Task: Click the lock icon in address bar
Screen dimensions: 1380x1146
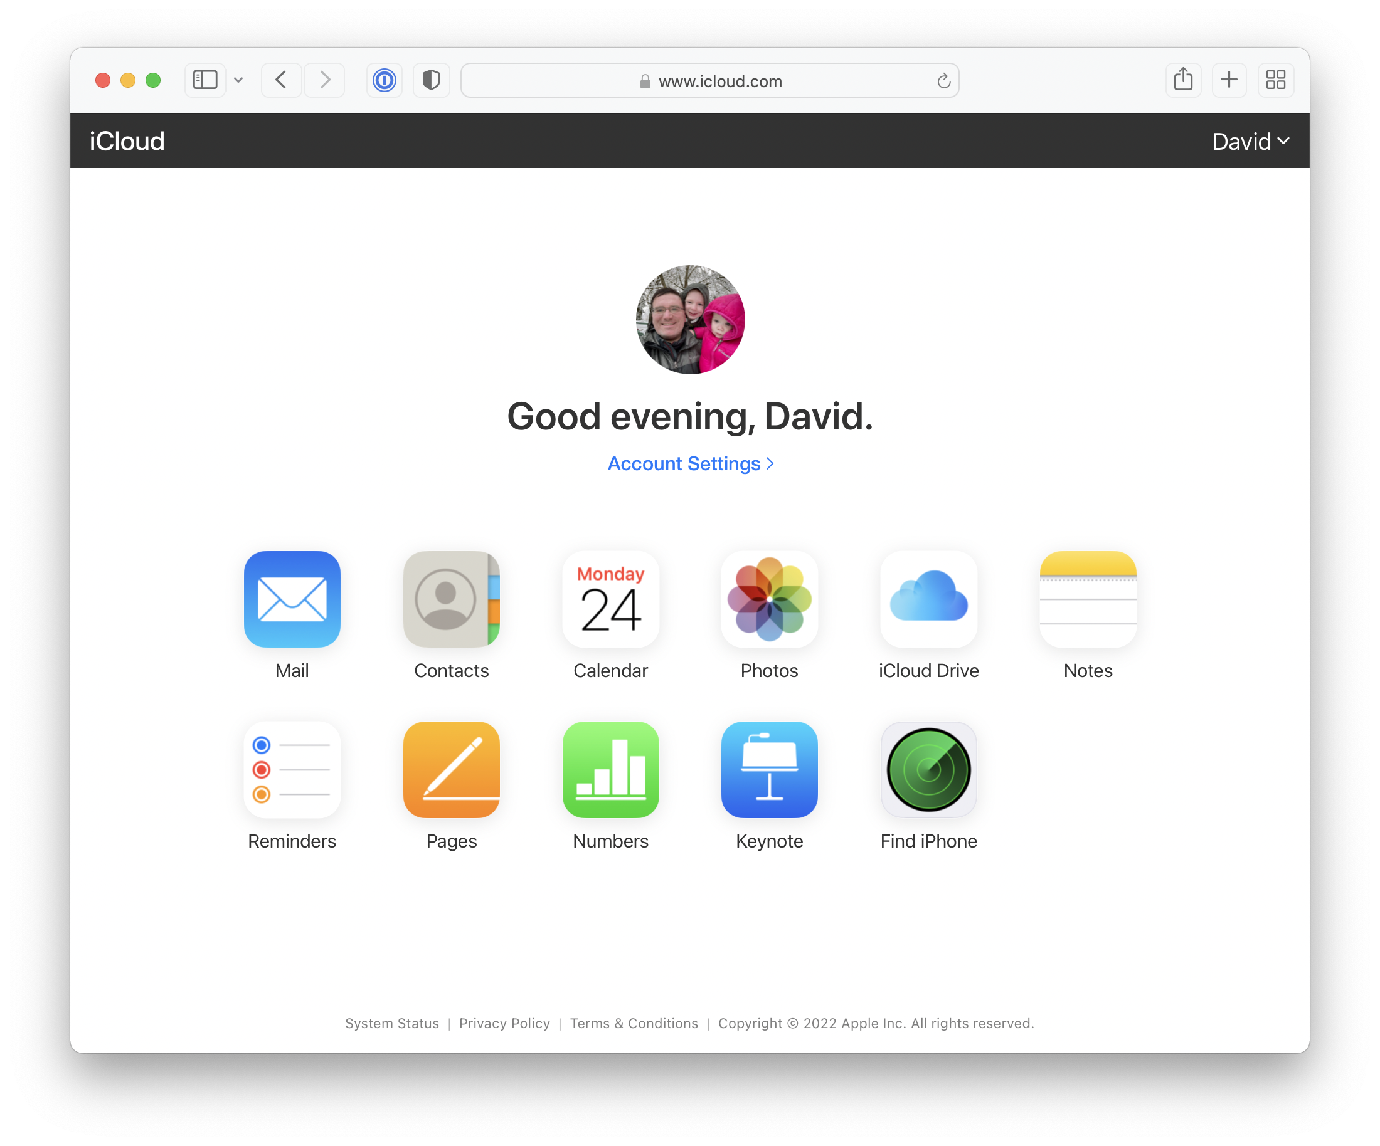Action: (x=645, y=81)
